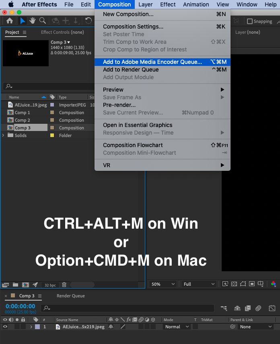
Task: Create a new folder in Project panel
Action: click(x=15, y=285)
